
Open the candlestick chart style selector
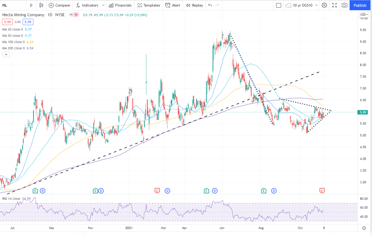[41, 5]
